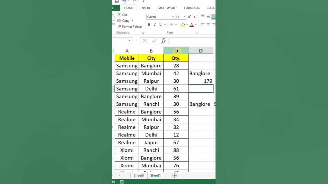Select the Ranchi cell in the Samsung row
Viewport: 328px width, 184px height.
point(151,104)
